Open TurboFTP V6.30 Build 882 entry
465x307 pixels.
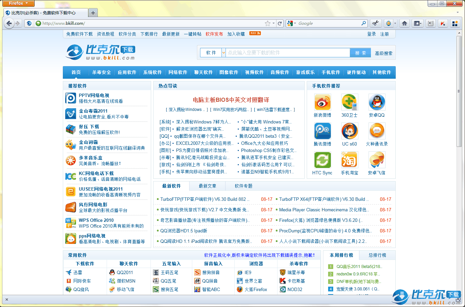[205, 199]
